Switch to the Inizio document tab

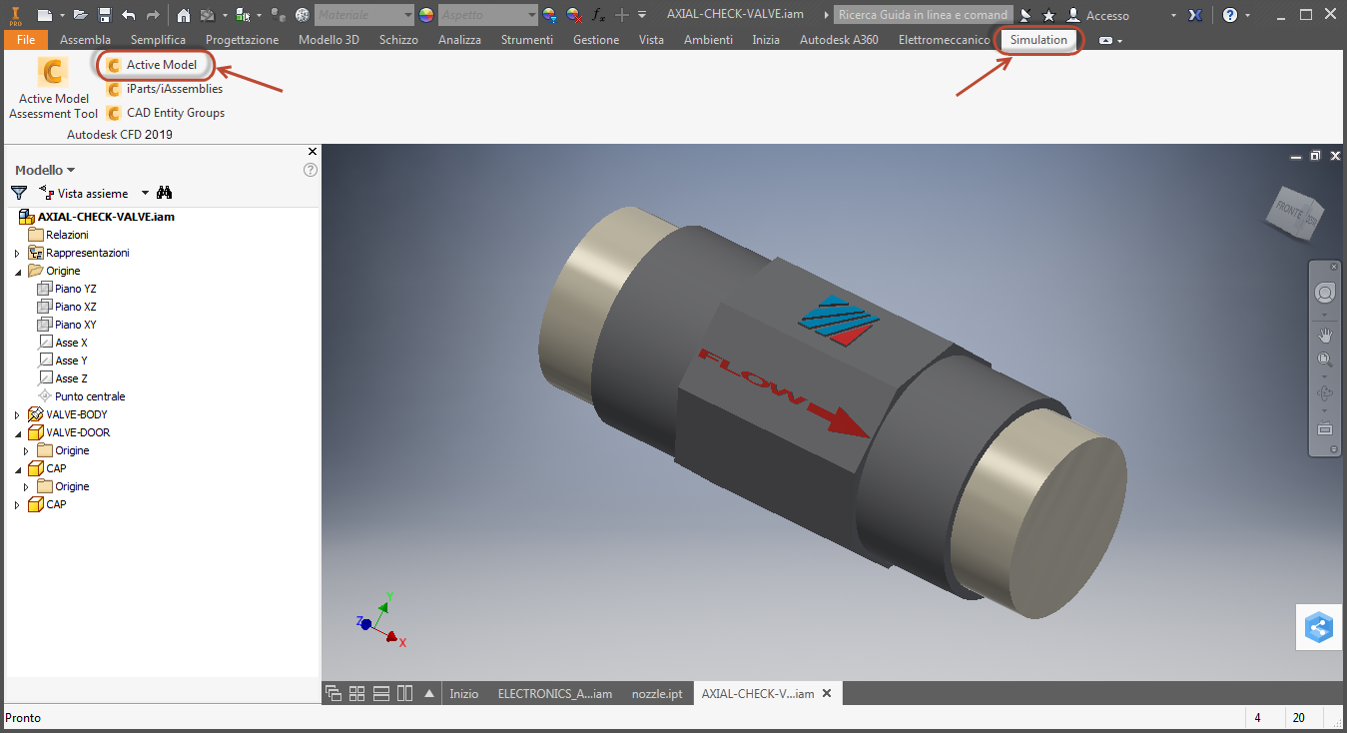tap(464, 693)
